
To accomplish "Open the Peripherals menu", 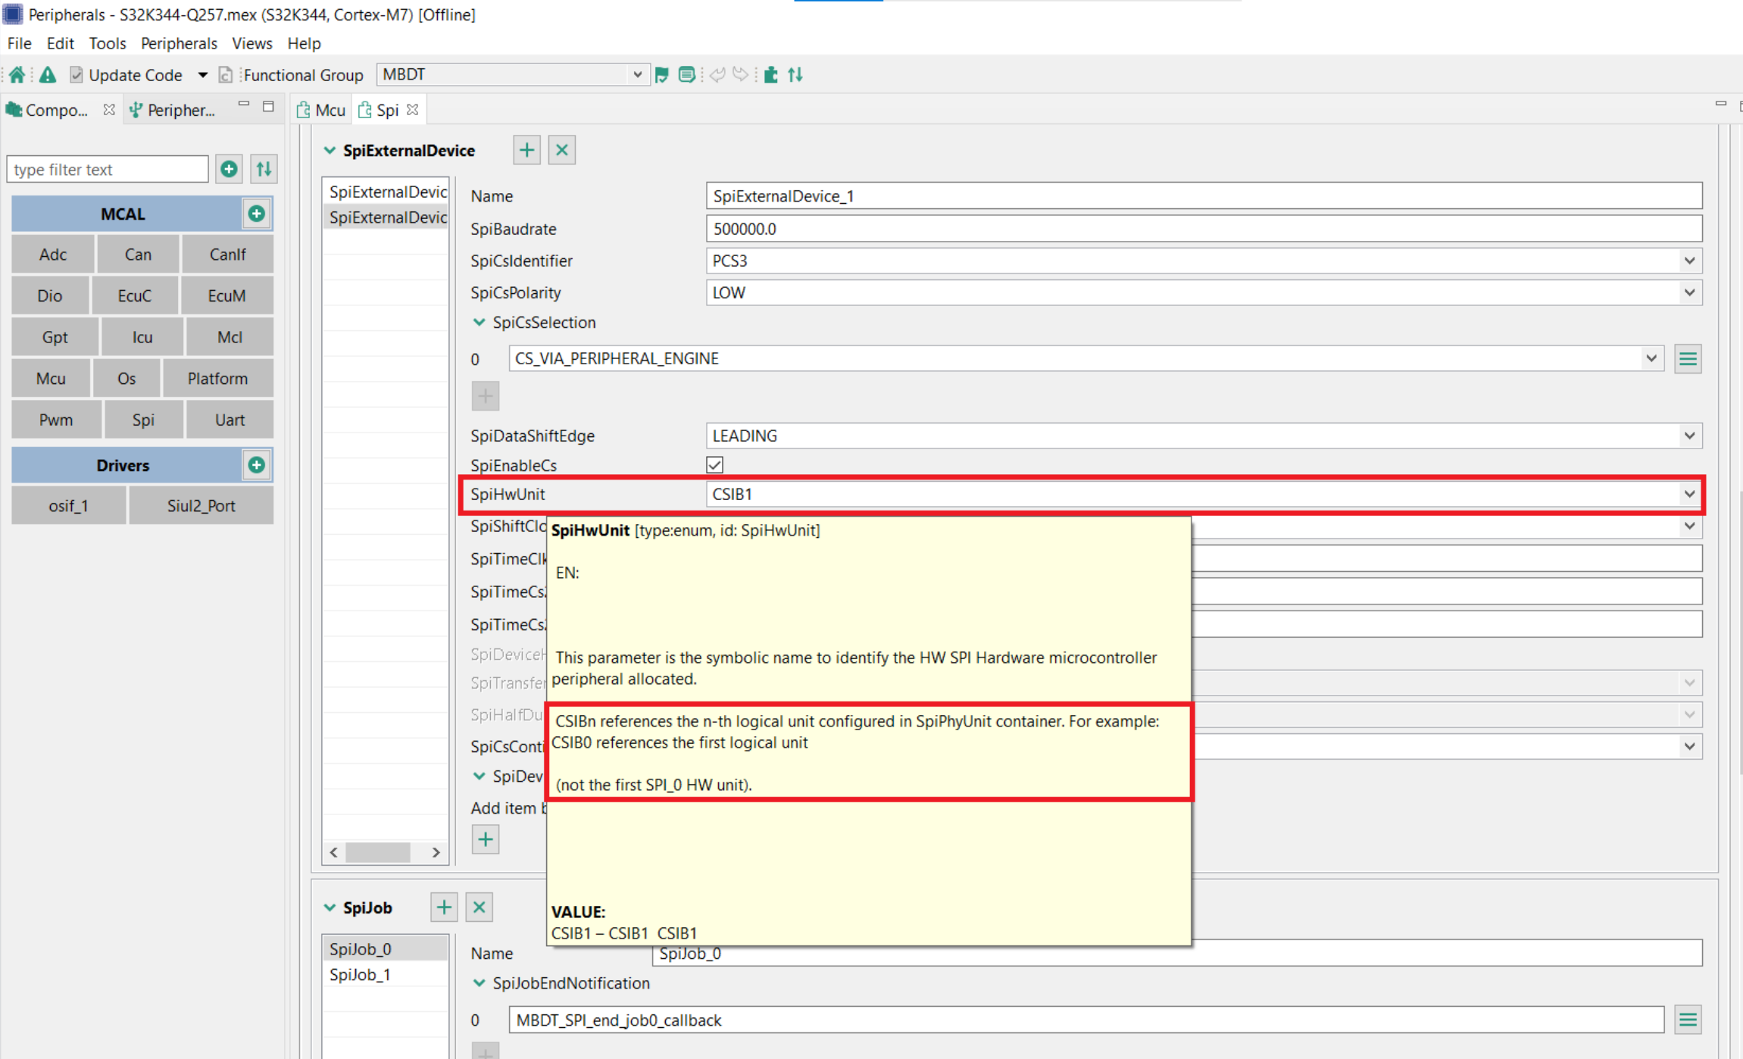I will click(x=178, y=43).
